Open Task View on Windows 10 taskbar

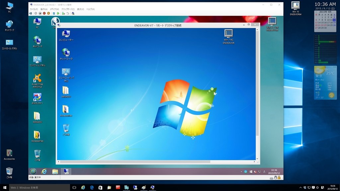click(74, 188)
